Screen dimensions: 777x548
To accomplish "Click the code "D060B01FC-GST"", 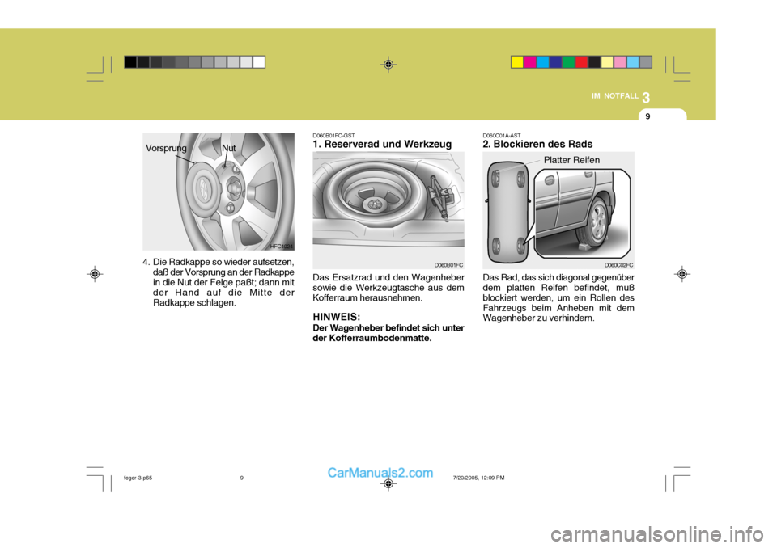I will tap(333, 135).
